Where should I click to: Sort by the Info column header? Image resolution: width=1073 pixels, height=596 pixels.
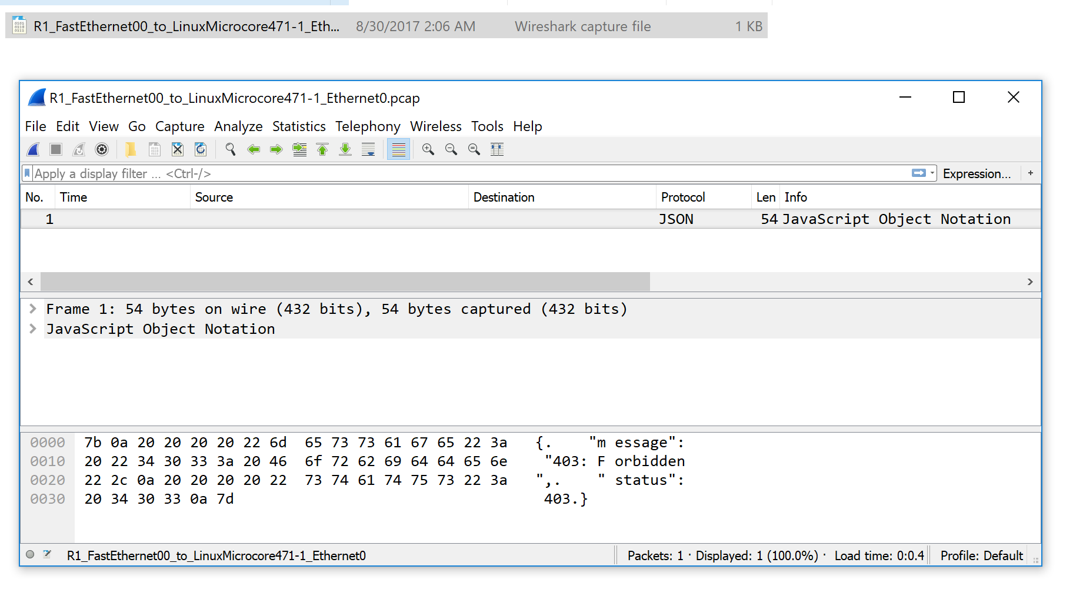tap(910, 197)
